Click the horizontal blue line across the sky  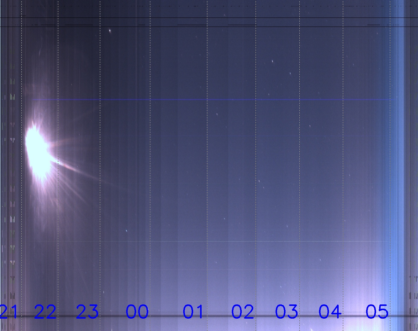click(211, 99)
